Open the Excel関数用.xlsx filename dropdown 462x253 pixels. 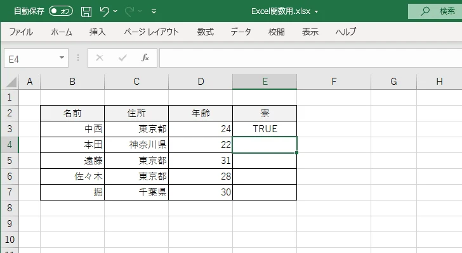point(316,12)
